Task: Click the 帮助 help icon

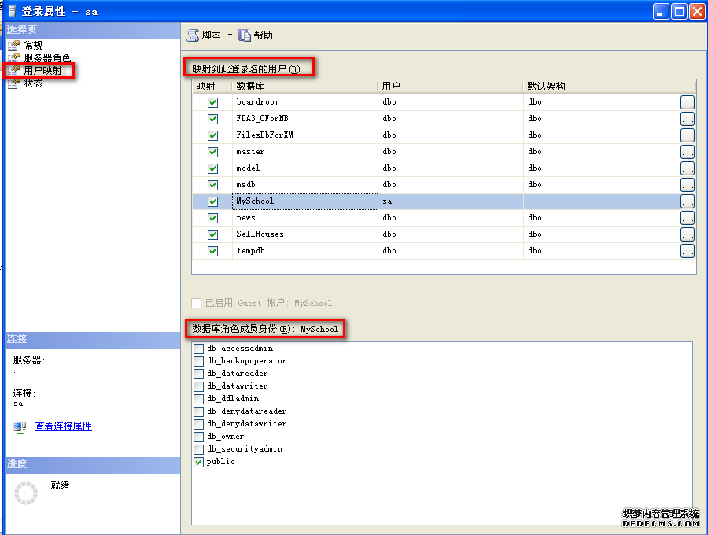Action: (245, 35)
